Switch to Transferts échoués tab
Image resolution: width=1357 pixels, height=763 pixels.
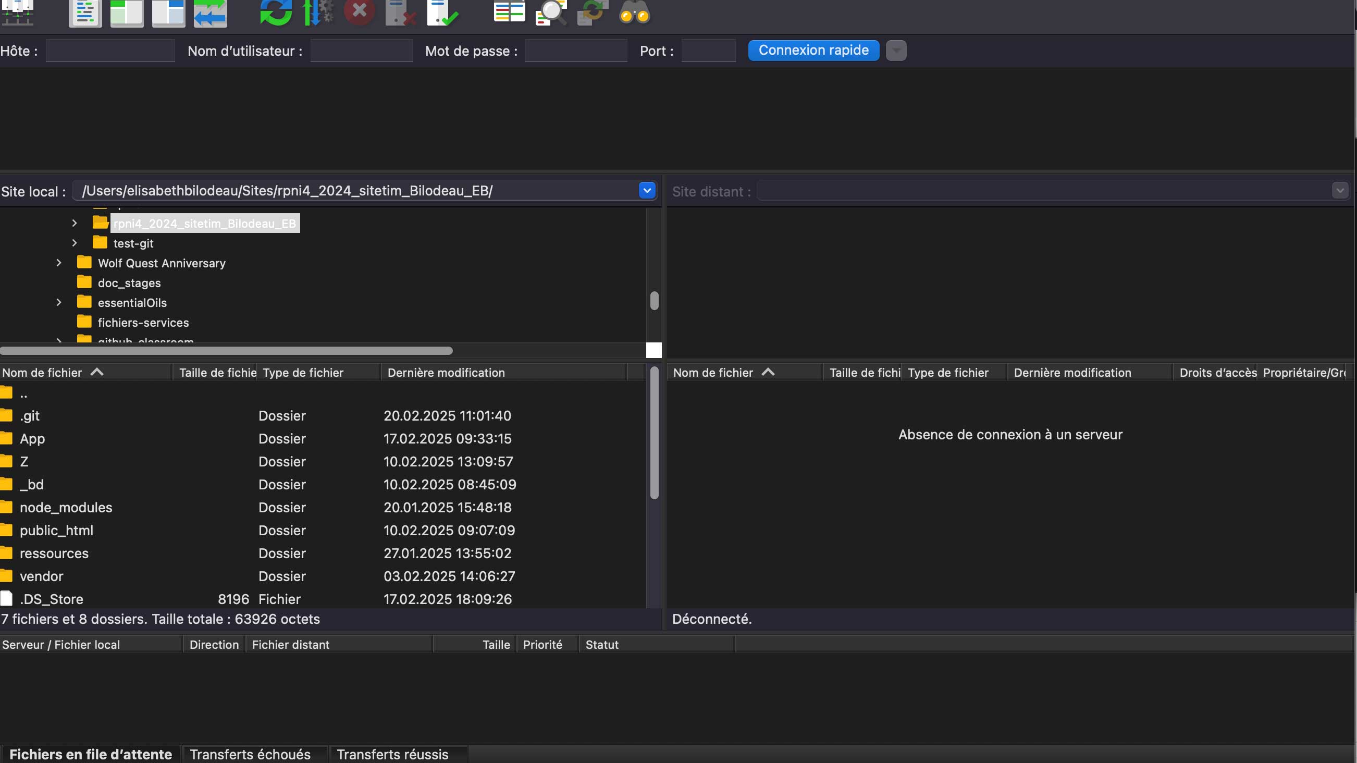(x=250, y=754)
